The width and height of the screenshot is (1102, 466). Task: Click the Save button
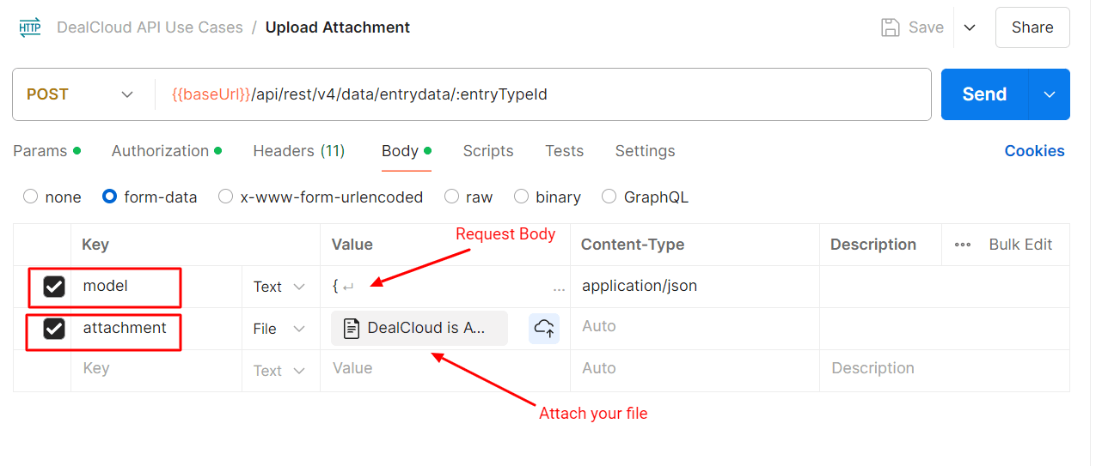click(913, 27)
